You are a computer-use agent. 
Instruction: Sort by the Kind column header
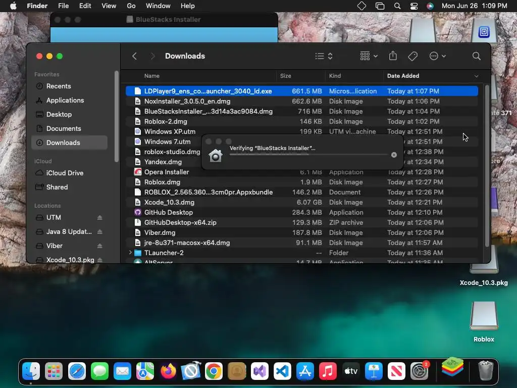coord(335,76)
